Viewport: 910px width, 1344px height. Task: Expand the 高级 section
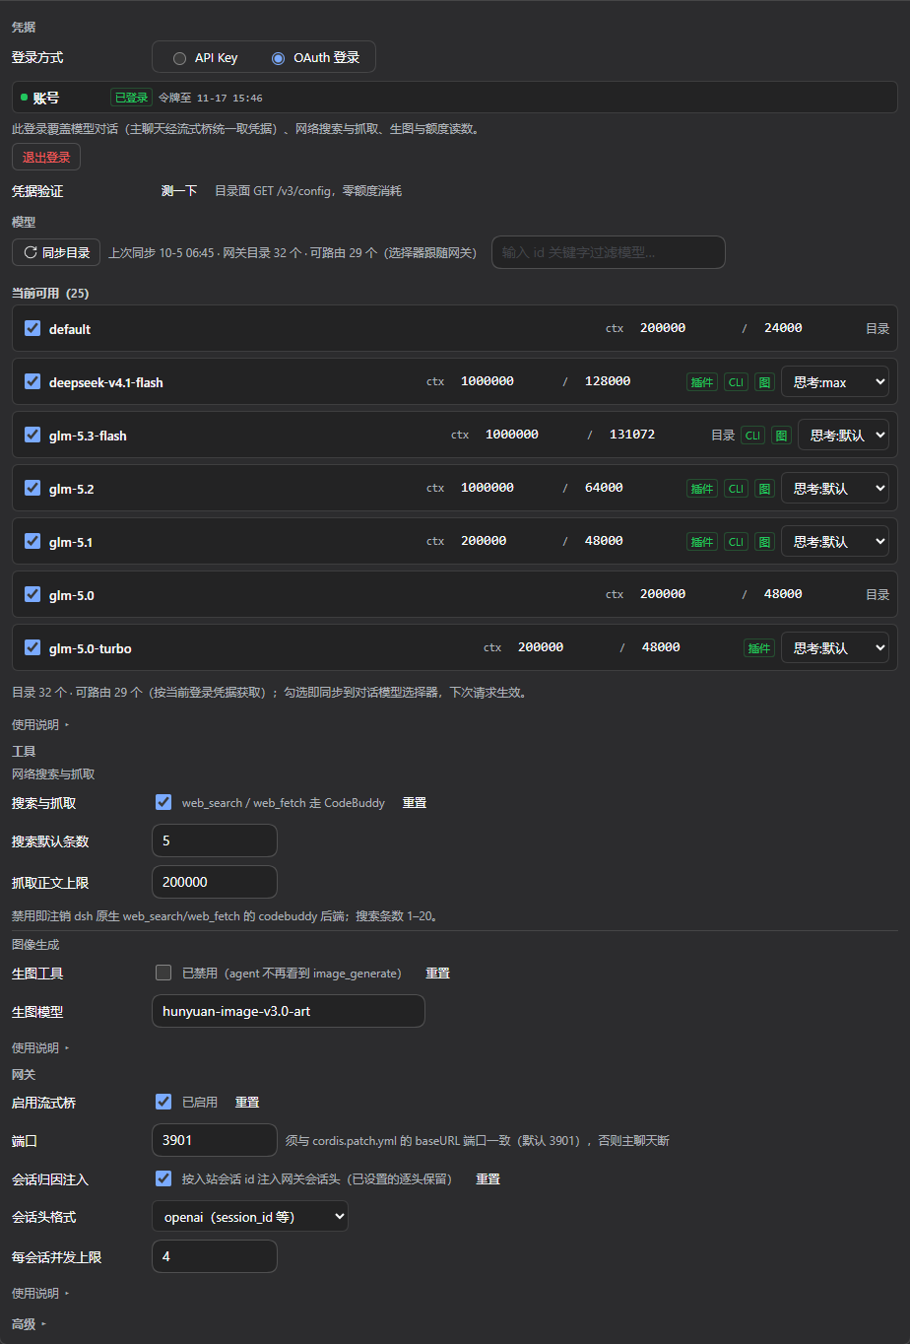29,1324
